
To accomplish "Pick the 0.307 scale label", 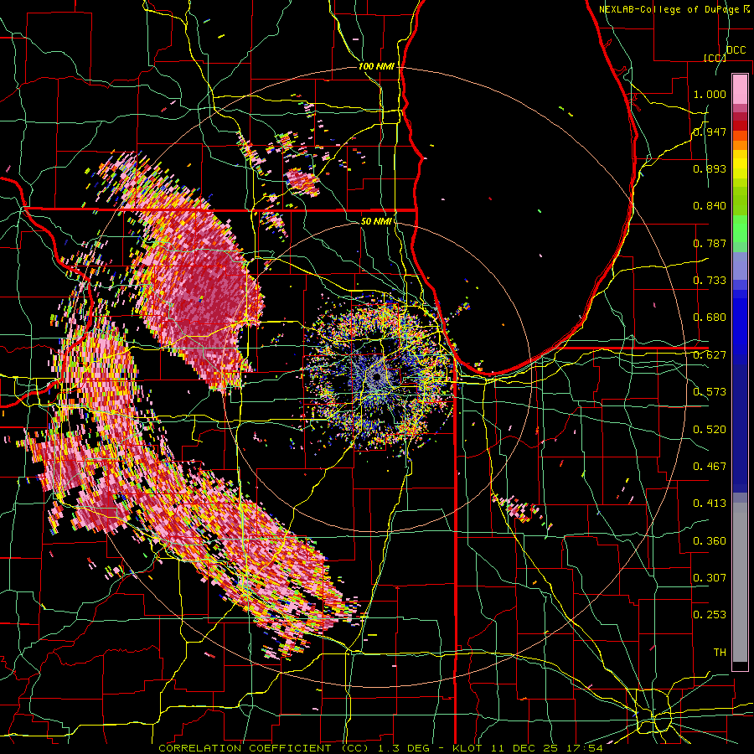I will tap(710, 577).
